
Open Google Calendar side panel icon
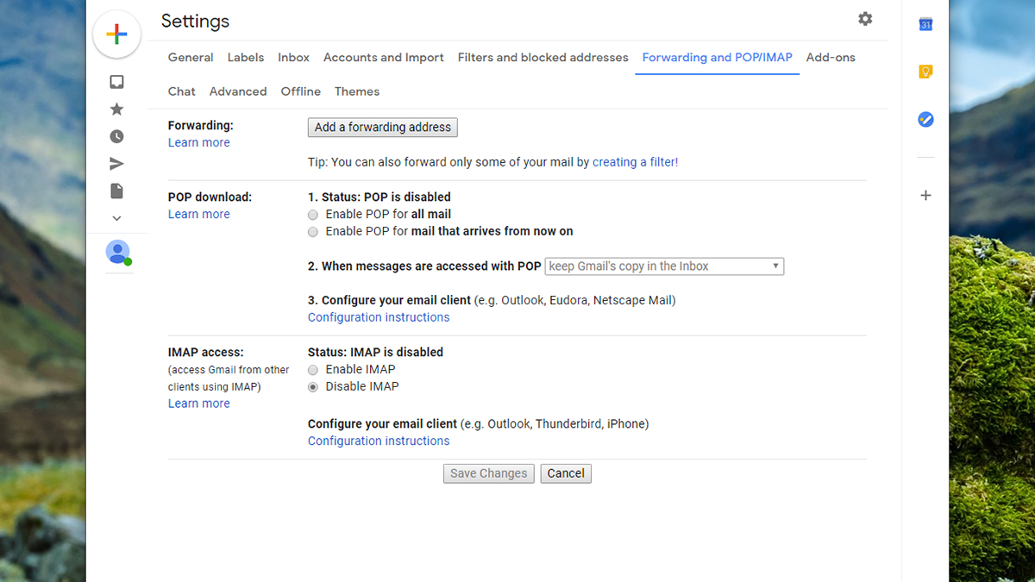point(925,24)
